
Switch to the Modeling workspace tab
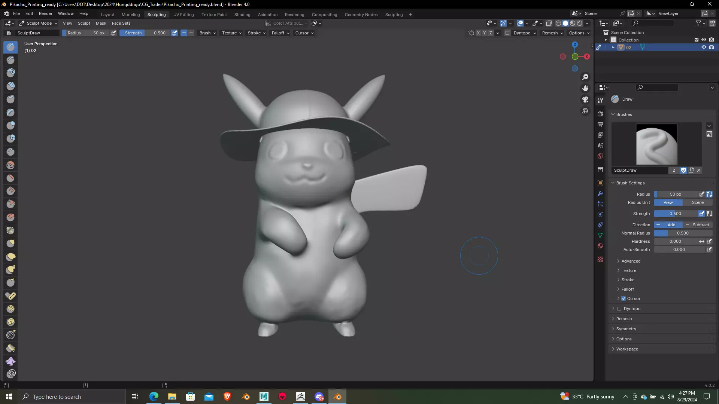[x=131, y=15]
